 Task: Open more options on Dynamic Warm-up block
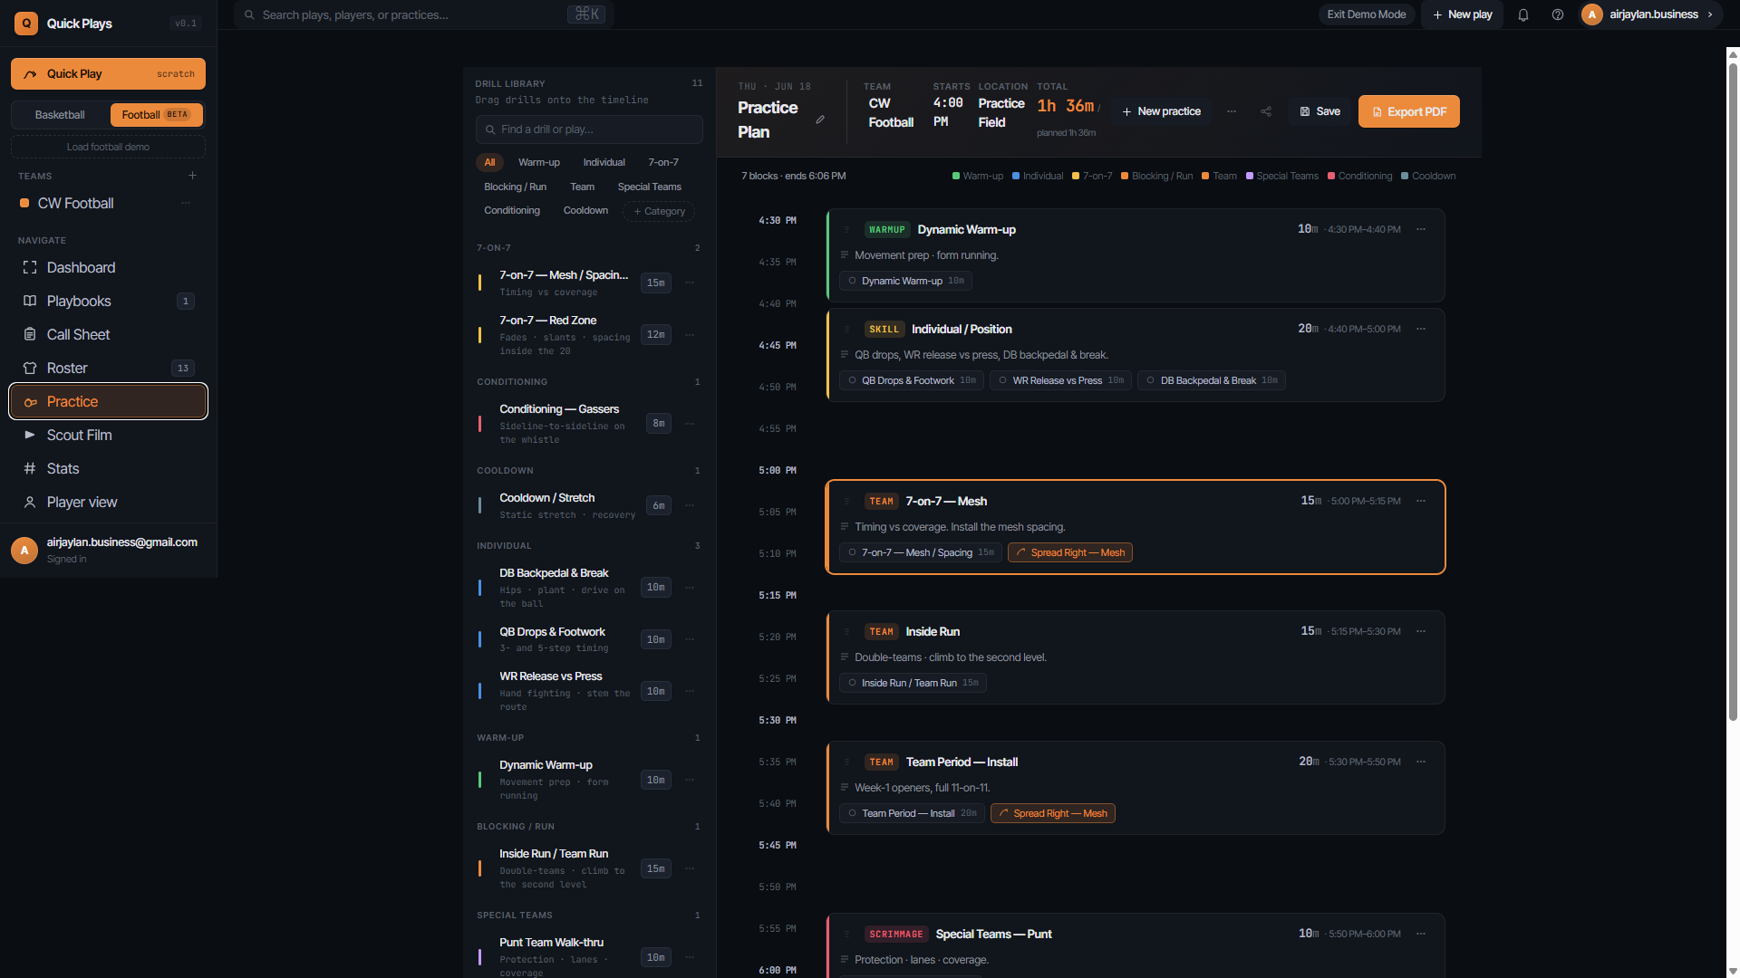[x=1421, y=229]
